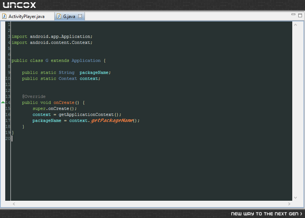Minimize the editor pane
Viewport: 305px width, 218px height.
(x=293, y=14)
